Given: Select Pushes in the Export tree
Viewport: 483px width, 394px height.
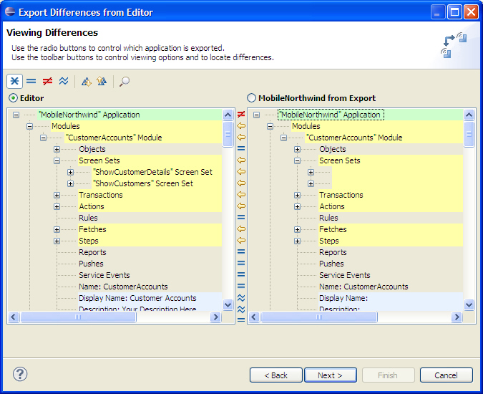Looking at the screenshot, I should pyautogui.click(x=331, y=264).
